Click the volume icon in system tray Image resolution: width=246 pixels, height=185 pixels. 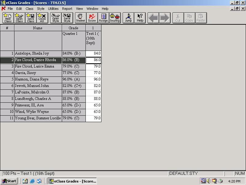tap(208, 181)
